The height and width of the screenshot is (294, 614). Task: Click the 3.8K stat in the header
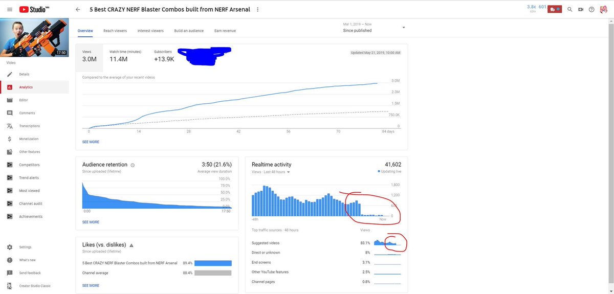(532, 7)
